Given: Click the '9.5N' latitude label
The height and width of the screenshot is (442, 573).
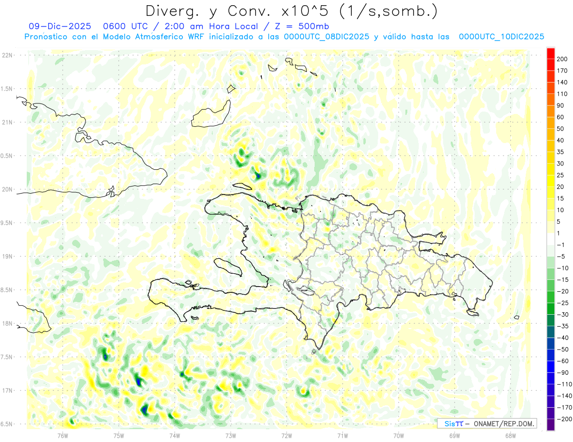Looking at the screenshot, I should pos(7,223).
